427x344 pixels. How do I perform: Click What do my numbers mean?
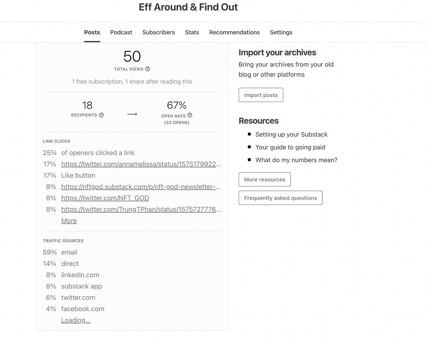296,160
